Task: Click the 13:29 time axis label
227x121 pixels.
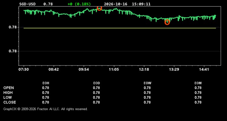Action: coord(174,70)
